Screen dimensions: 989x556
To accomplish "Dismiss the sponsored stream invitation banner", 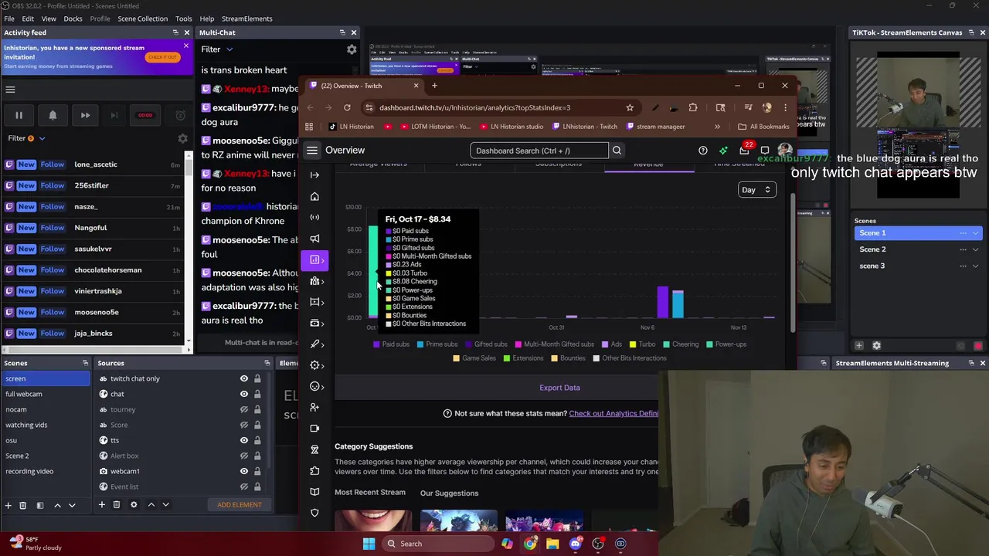I will pyautogui.click(x=185, y=46).
